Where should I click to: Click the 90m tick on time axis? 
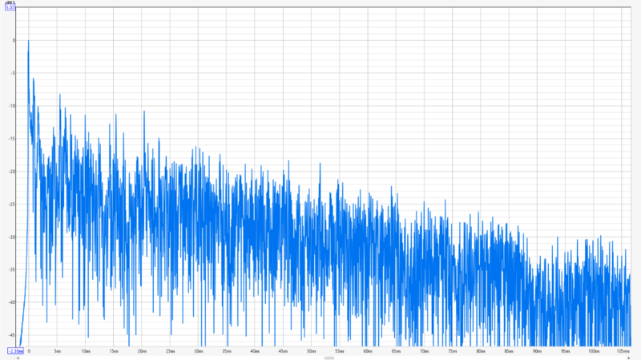[537, 351]
